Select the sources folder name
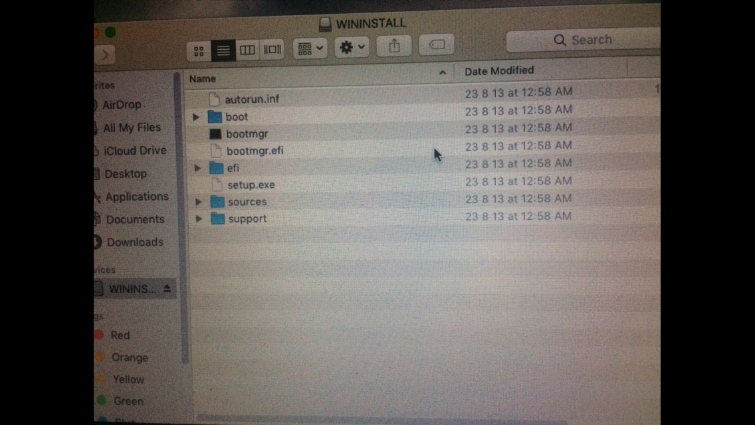Image resolution: width=755 pixels, height=425 pixels. tap(247, 202)
